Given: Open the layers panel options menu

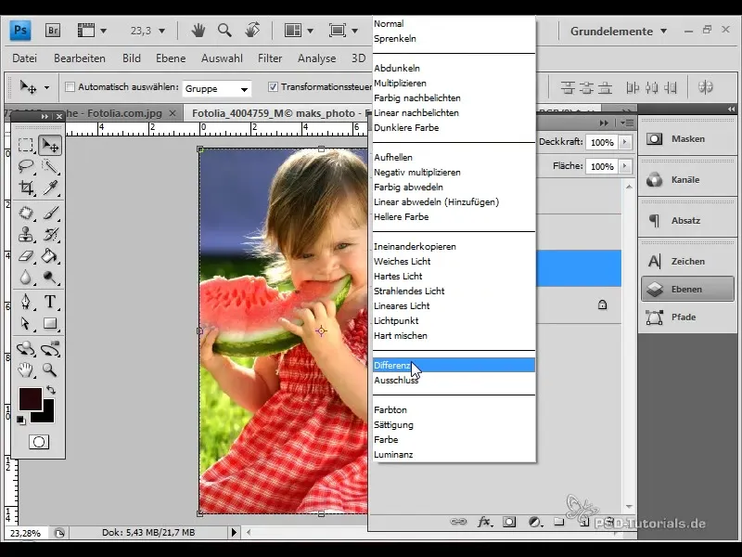Looking at the screenshot, I should tap(627, 123).
